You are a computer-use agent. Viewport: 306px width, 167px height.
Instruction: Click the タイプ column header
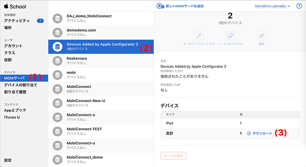click(170, 115)
